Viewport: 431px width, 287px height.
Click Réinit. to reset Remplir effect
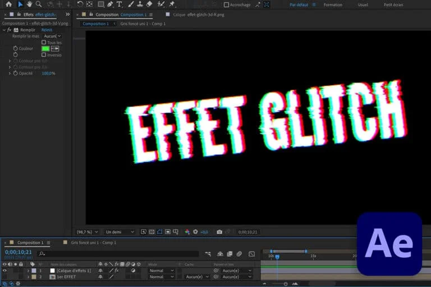(x=47, y=30)
